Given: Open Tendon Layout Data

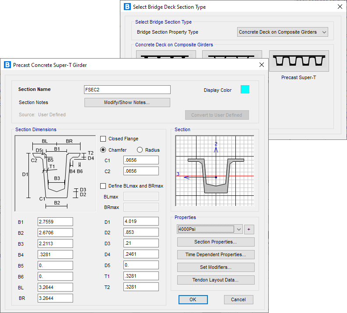Looking at the screenshot, I should point(216,280).
